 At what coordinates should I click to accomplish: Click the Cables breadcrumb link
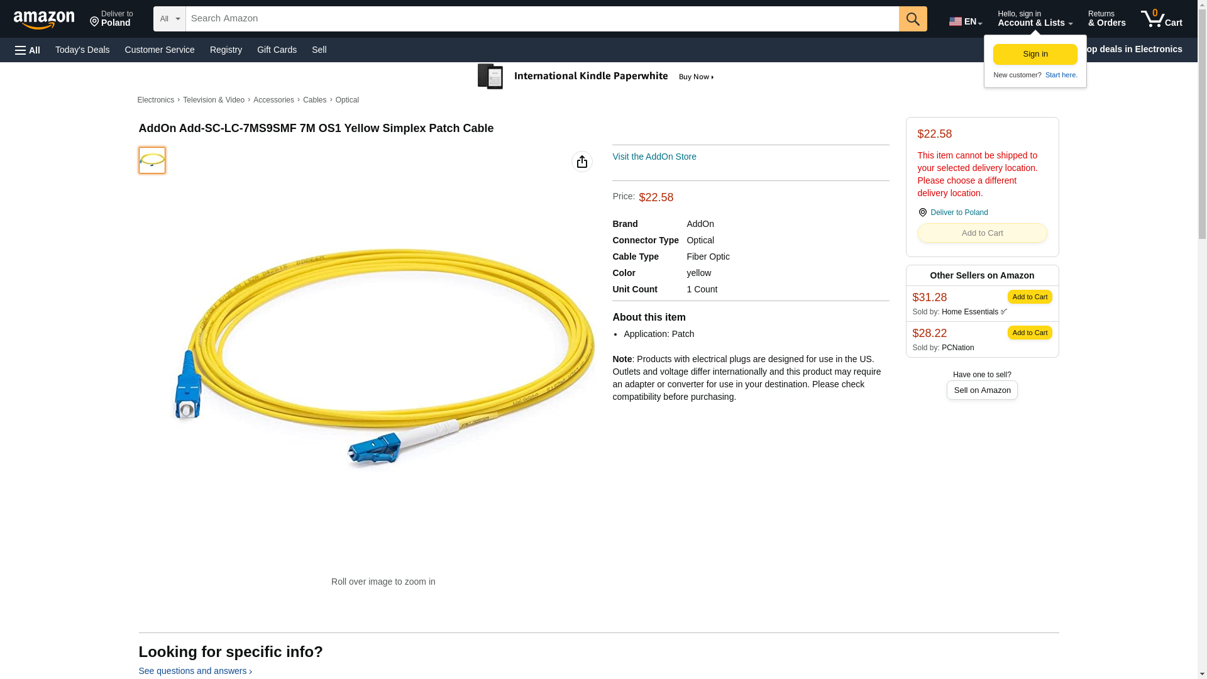coord(314,100)
